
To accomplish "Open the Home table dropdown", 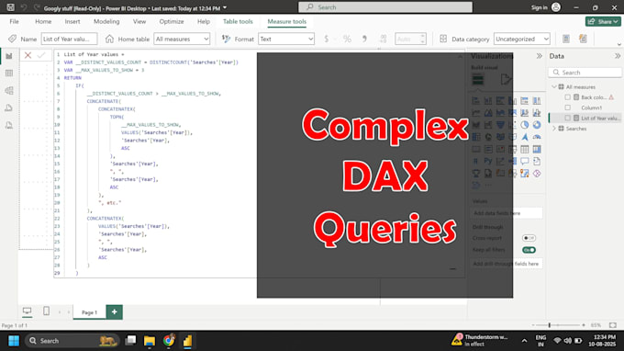I will point(182,39).
